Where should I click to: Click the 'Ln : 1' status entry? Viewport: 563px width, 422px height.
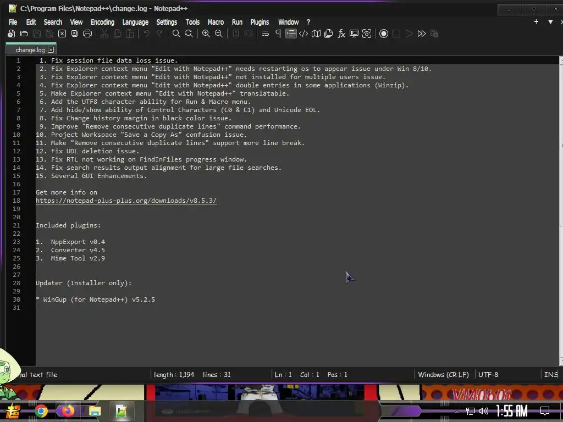pyautogui.click(x=283, y=375)
